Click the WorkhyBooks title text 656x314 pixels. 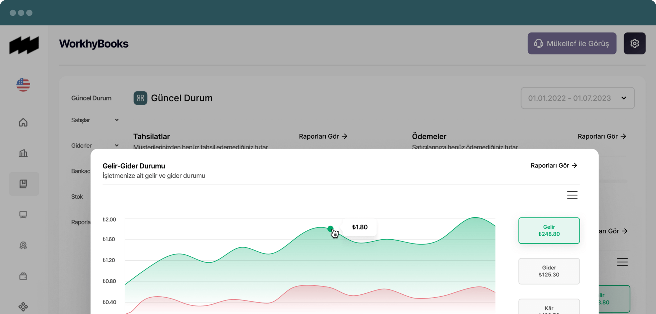(x=94, y=44)
